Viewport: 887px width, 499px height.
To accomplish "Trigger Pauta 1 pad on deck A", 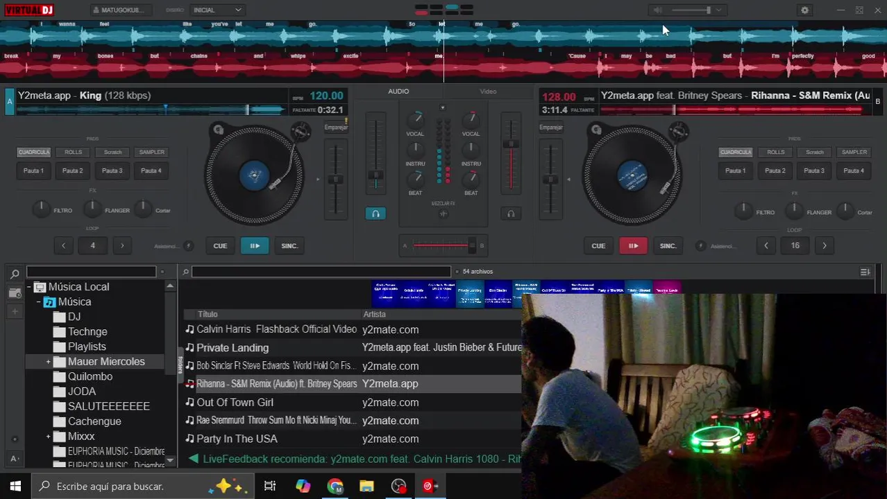I will 33,170.
